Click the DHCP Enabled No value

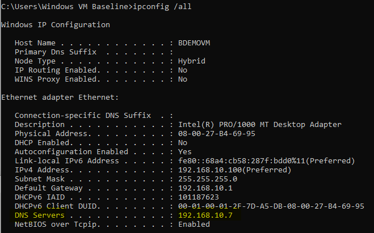coord(183,143)
